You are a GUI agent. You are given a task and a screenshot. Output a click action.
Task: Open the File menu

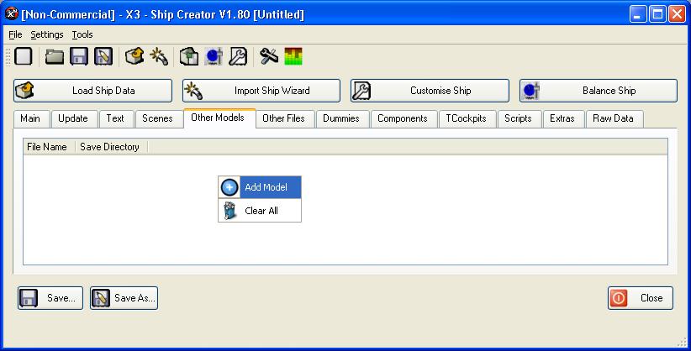pyautogui.click(x=15, y=34)
